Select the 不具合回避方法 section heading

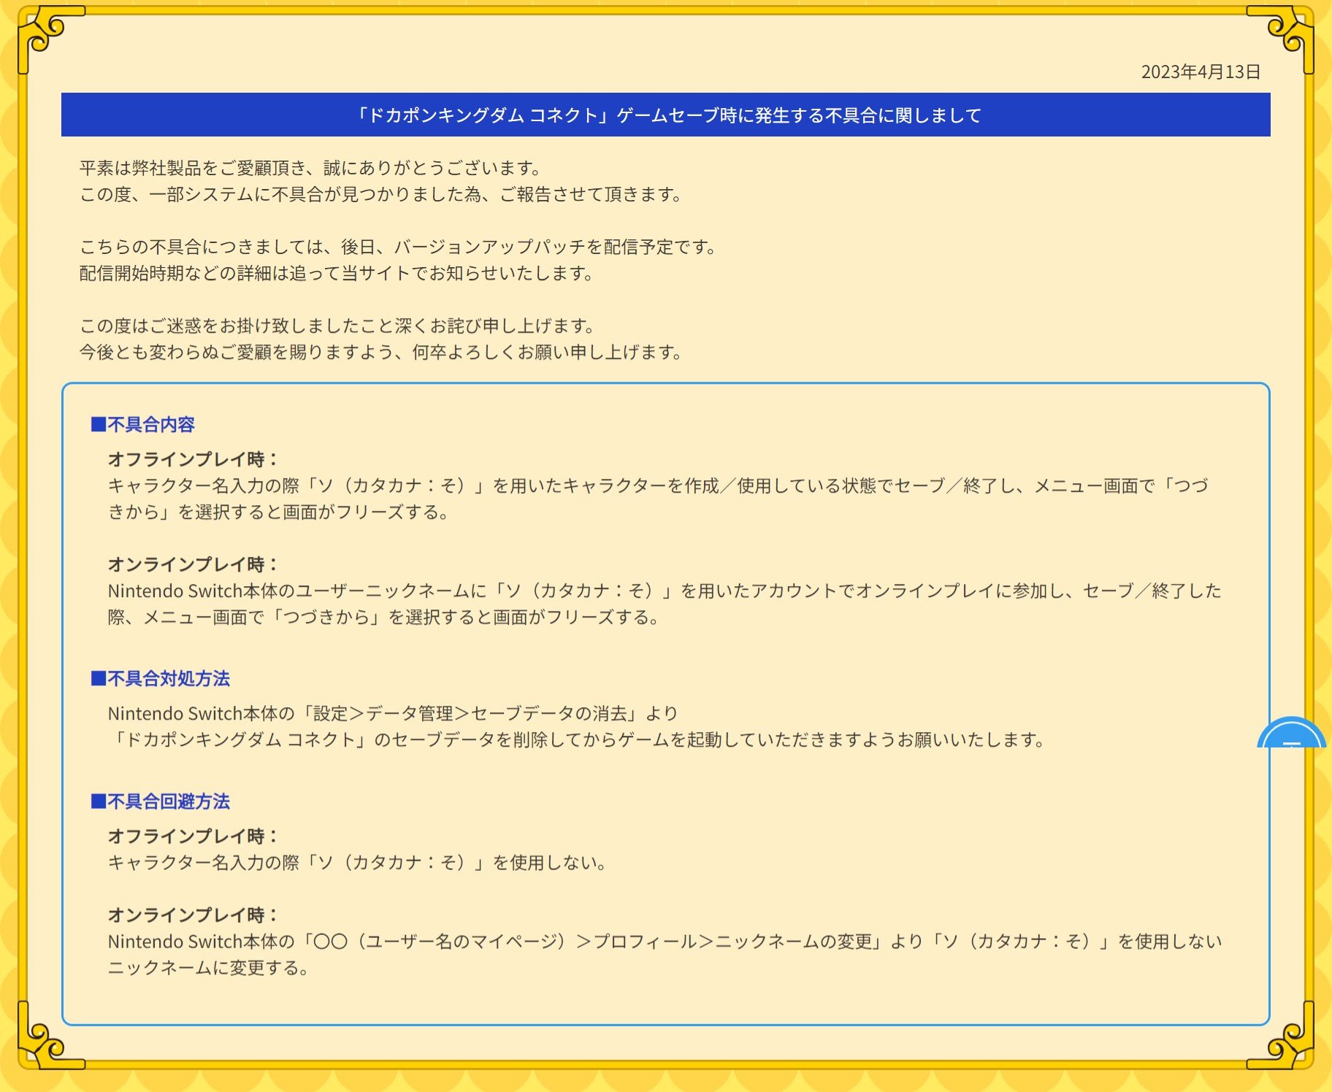[x=169, y=801]
